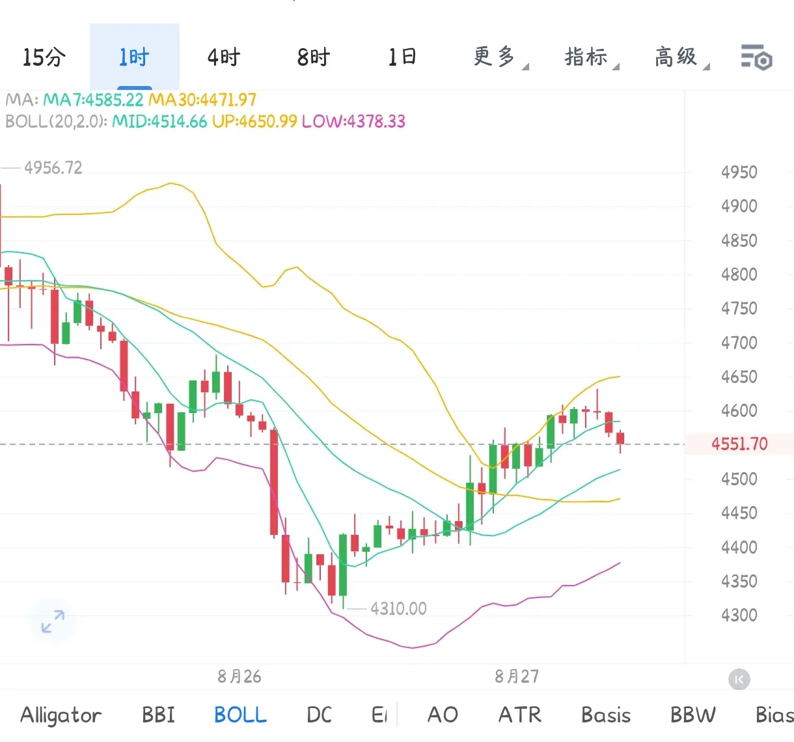The width and height of the screenshot is (794, 742).
Task: Click the 4500 price axis label
Action: point(739,479)
